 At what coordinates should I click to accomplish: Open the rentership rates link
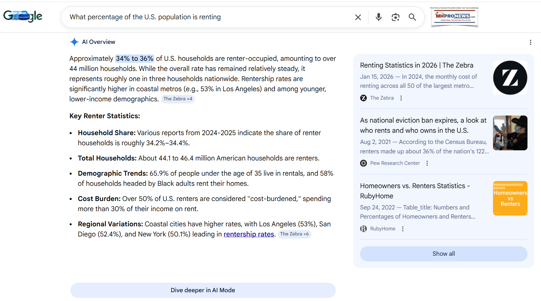click(x=249, y=234)
